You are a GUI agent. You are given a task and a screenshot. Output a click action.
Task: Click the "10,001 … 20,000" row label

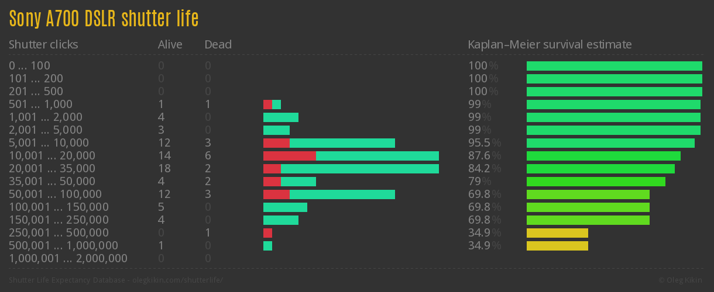pyautogui.click(x=52, y=156)
